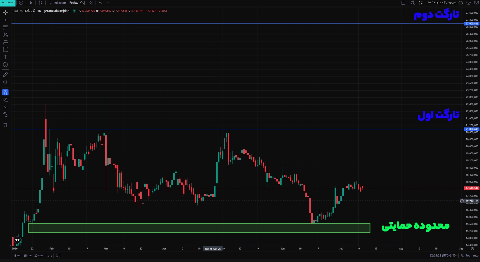
Task: Select the trend line drawing tool
Action: point(6,20)
